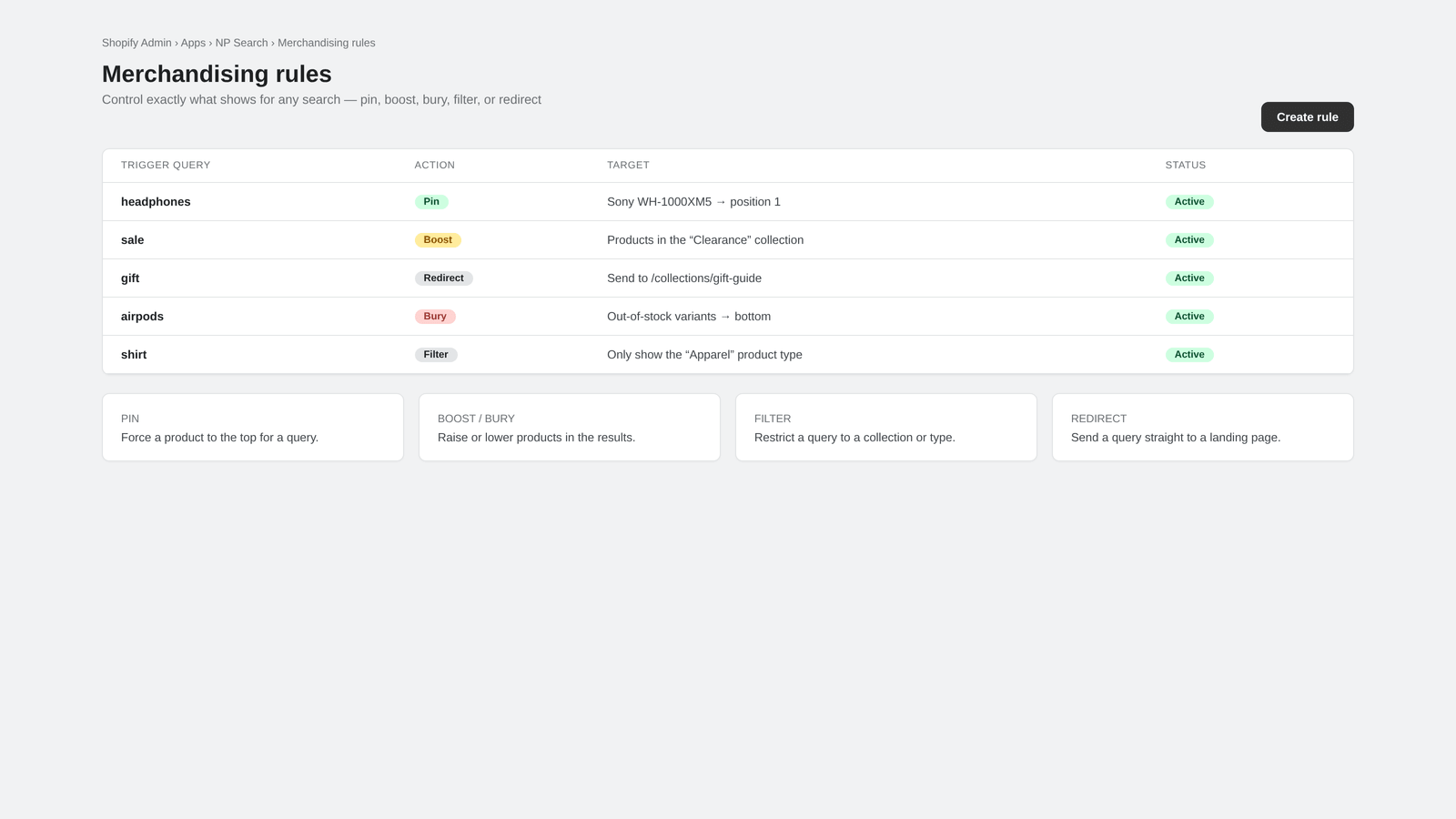Click the Bury action badge
Viewport: 1456px width, 819px height.
pyautogui.click(x=435, y=317)
